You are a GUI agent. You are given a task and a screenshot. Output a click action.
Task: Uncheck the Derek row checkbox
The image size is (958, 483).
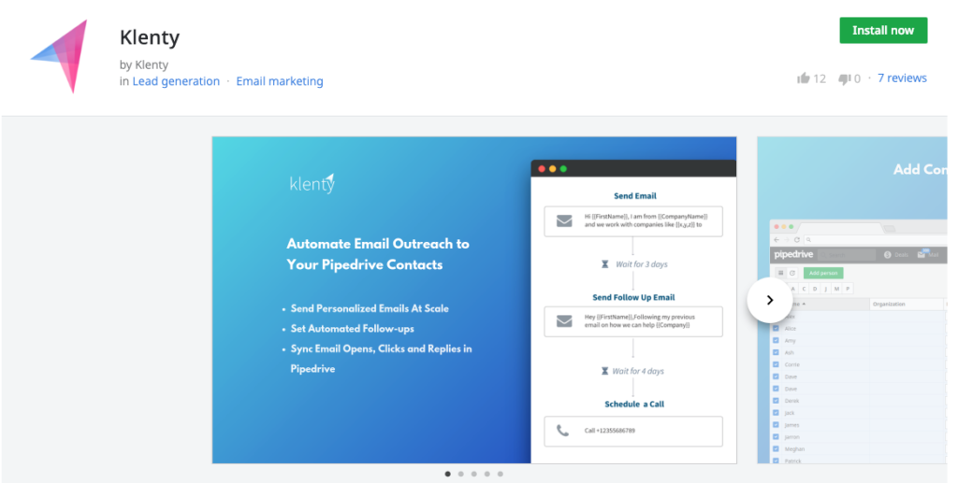click(x=776, y=401)
